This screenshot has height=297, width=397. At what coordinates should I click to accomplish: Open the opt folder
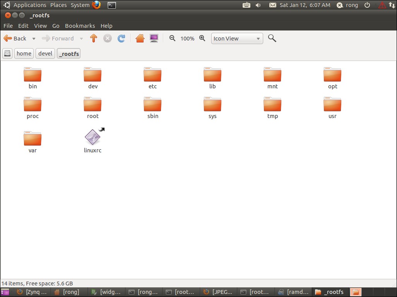332,78
